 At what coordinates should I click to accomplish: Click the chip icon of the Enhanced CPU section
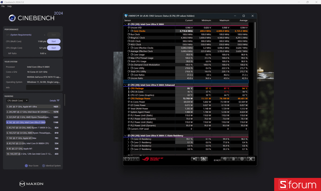click(x=129, y=85)
